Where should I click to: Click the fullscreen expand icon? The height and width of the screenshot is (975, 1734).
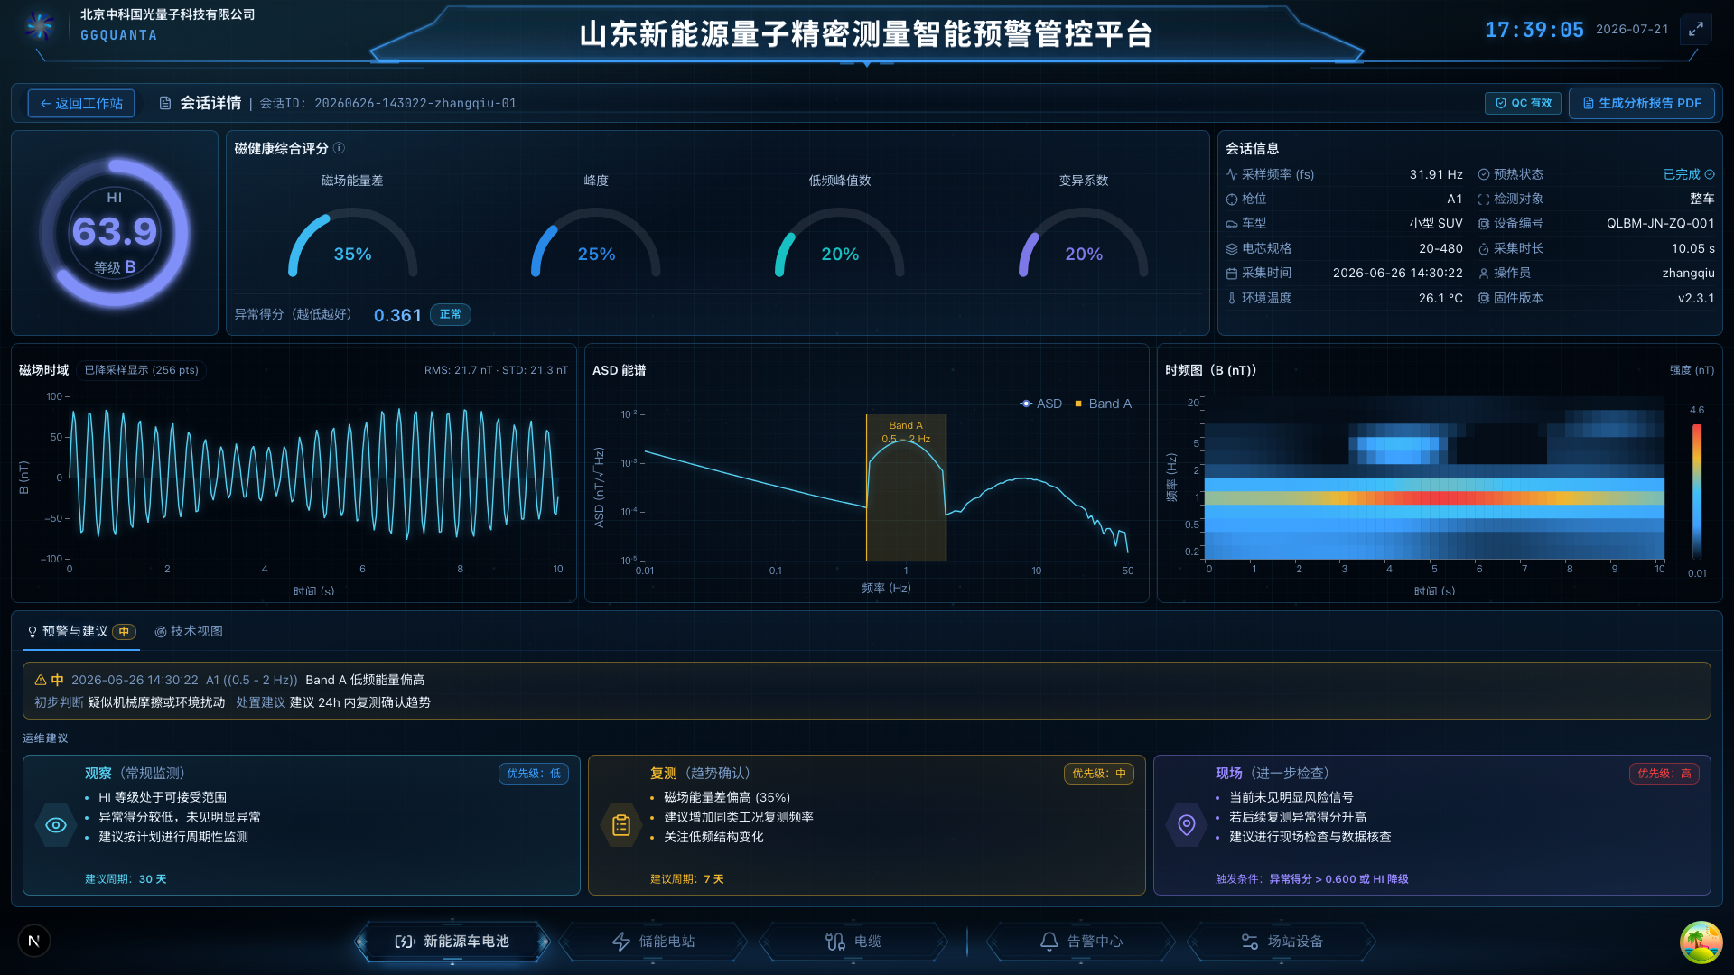click(1696, 29)
